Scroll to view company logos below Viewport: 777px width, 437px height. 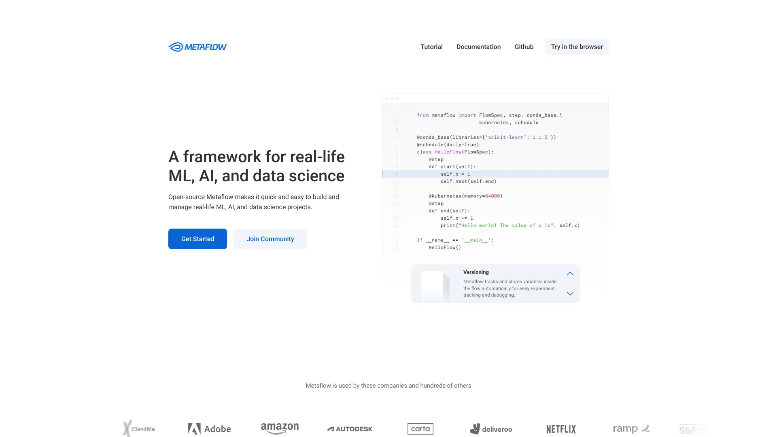click(x=388, y=429)
